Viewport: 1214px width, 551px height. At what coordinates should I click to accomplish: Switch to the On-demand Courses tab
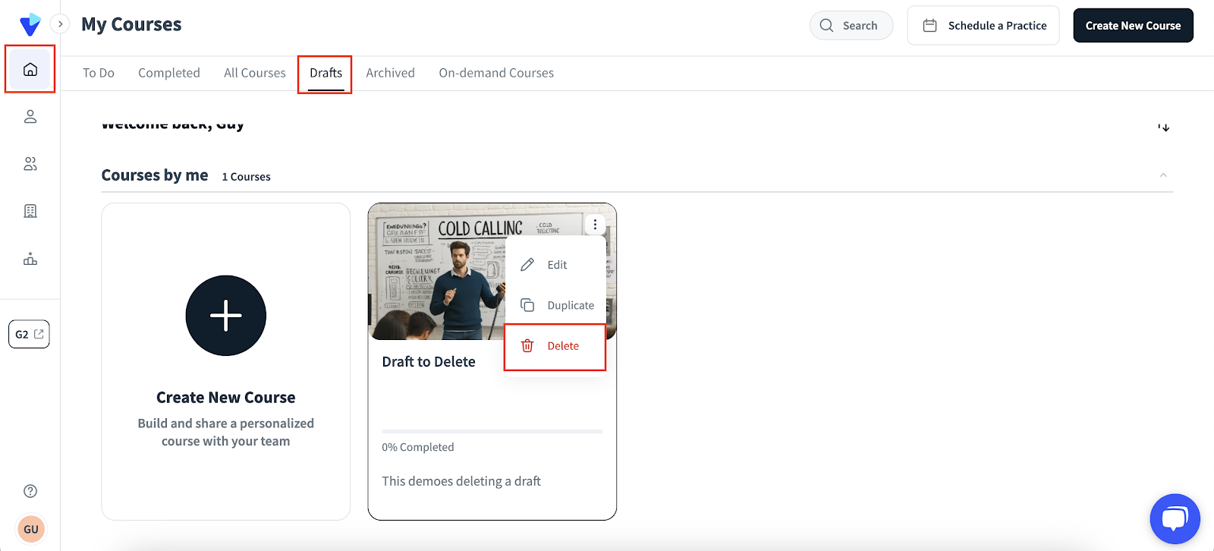tap(496, 73)
